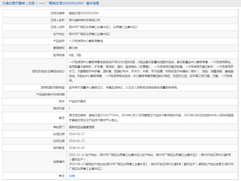The height and width of the screenshot is (181, 241).
Task: Click the model specification value A型、B型
Action: pos(75,55)
